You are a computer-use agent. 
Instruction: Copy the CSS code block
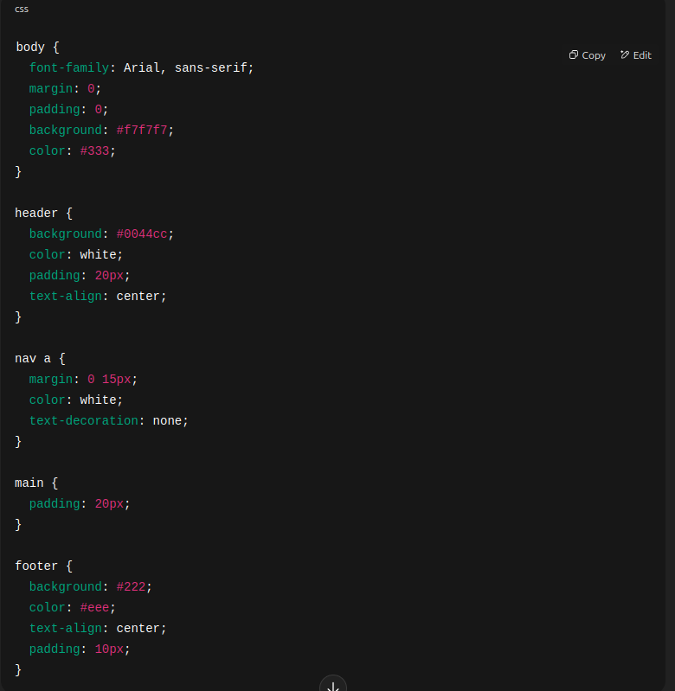tap(588, 55)
